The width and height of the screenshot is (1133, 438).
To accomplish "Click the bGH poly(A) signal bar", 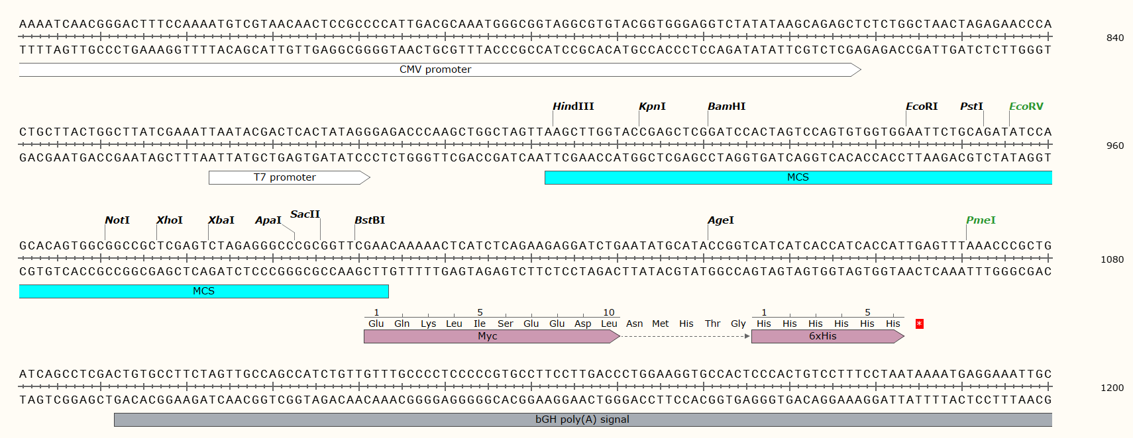I will [x=582, y=419].
